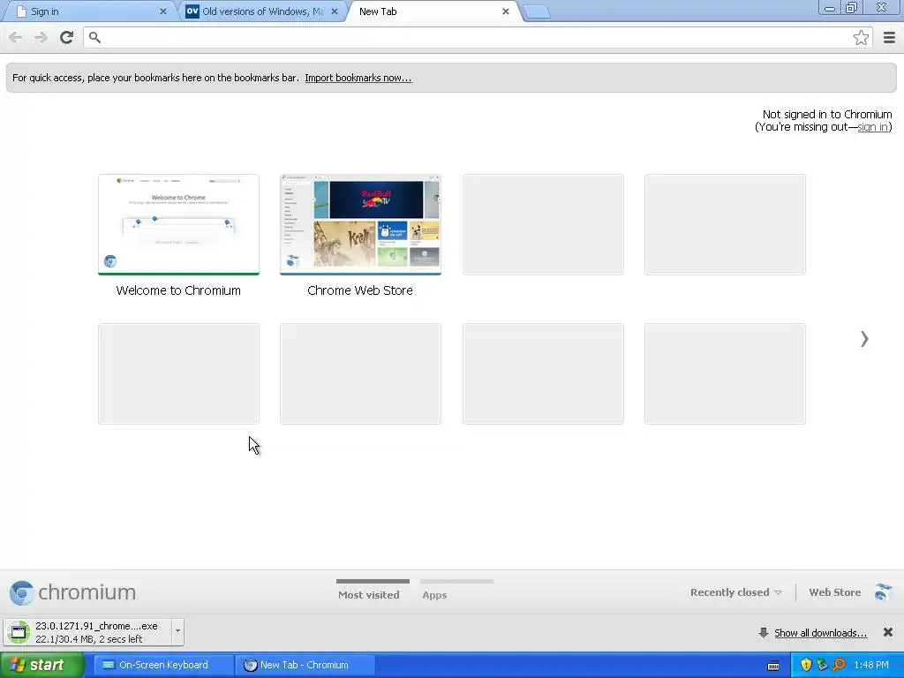Image resolution: width=904 pixels, height=678 pixels.
Task: Click the Chromium logo at bottom left
Action: (72, 592)
